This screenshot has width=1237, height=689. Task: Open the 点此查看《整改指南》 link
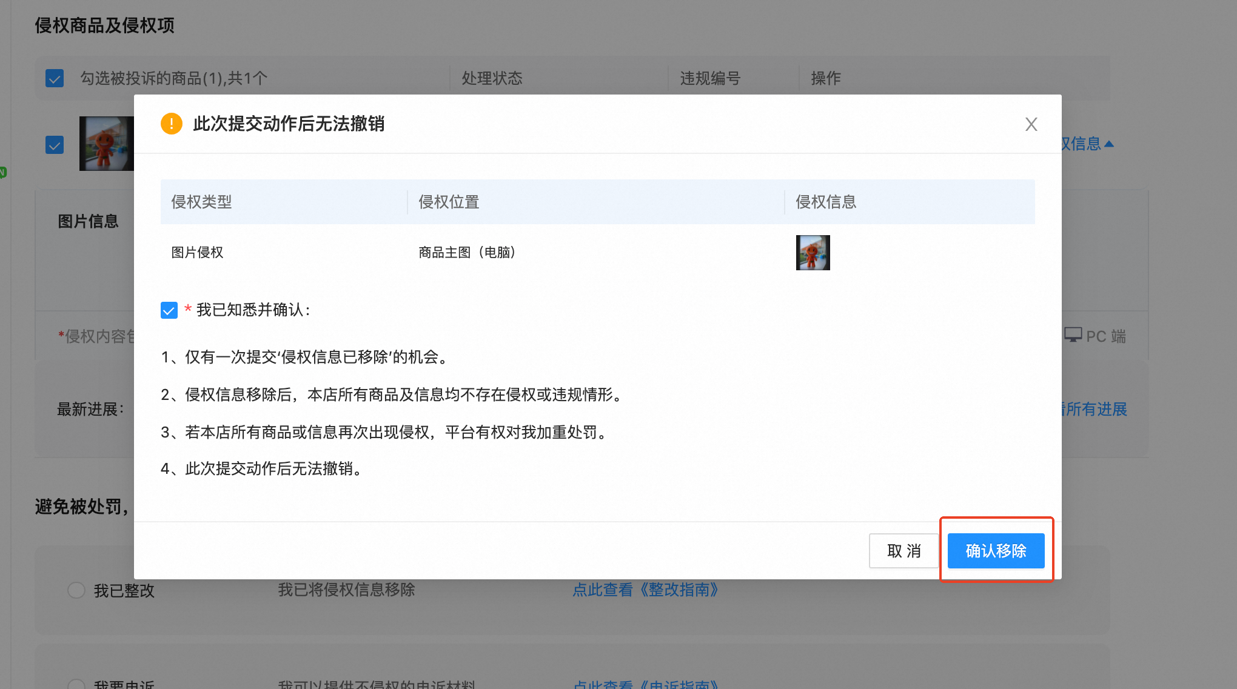pos(645,590)
